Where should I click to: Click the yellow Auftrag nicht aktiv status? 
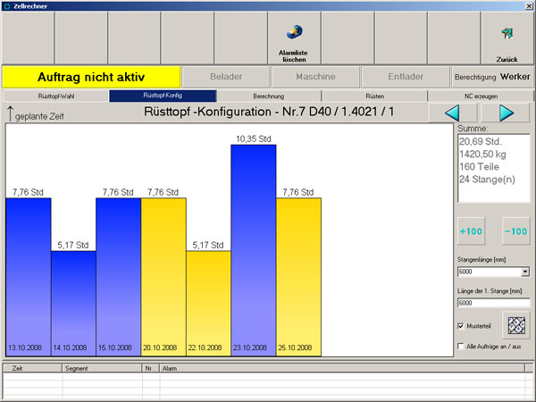(x=91, y=77)
